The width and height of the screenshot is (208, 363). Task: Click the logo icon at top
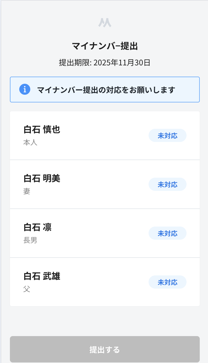105,23
